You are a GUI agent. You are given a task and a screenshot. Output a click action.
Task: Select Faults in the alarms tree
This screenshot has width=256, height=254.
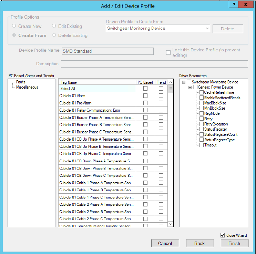pos(21,82)
